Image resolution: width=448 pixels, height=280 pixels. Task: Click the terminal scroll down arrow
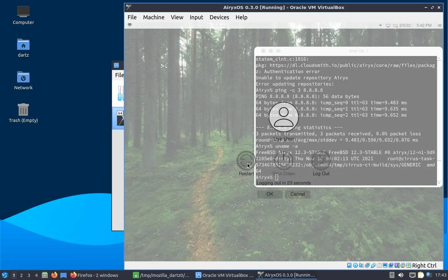click(439, 184)
